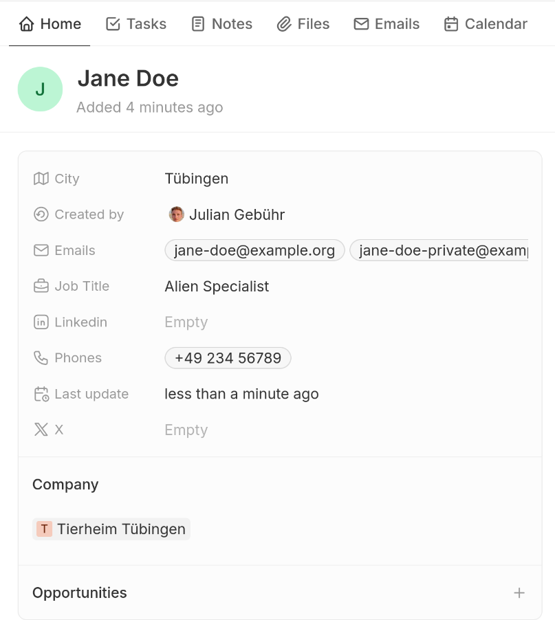
Task: Click the City map icon
Action: pos(41,179)
